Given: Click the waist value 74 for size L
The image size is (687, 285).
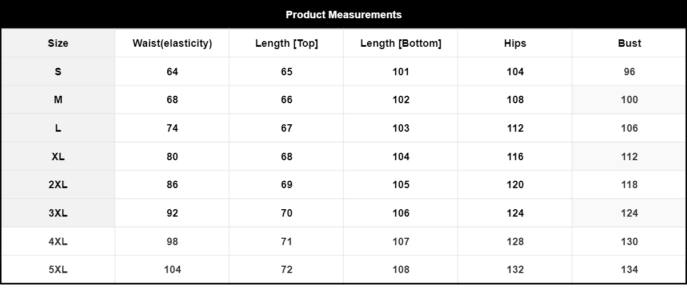Looking at the screenshot, I should tap(172, 128).
